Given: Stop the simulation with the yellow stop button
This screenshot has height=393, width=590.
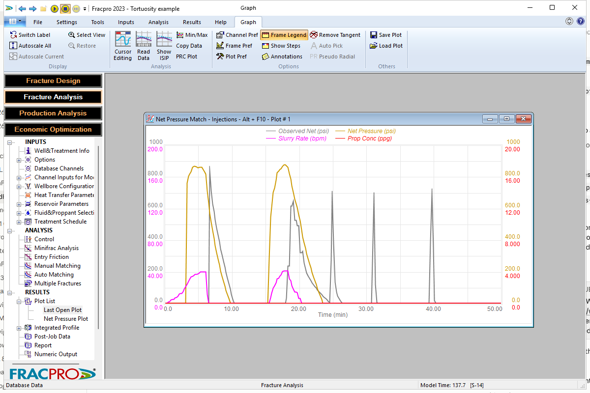Looking at the screenshot, I should [x=65, y=8].
